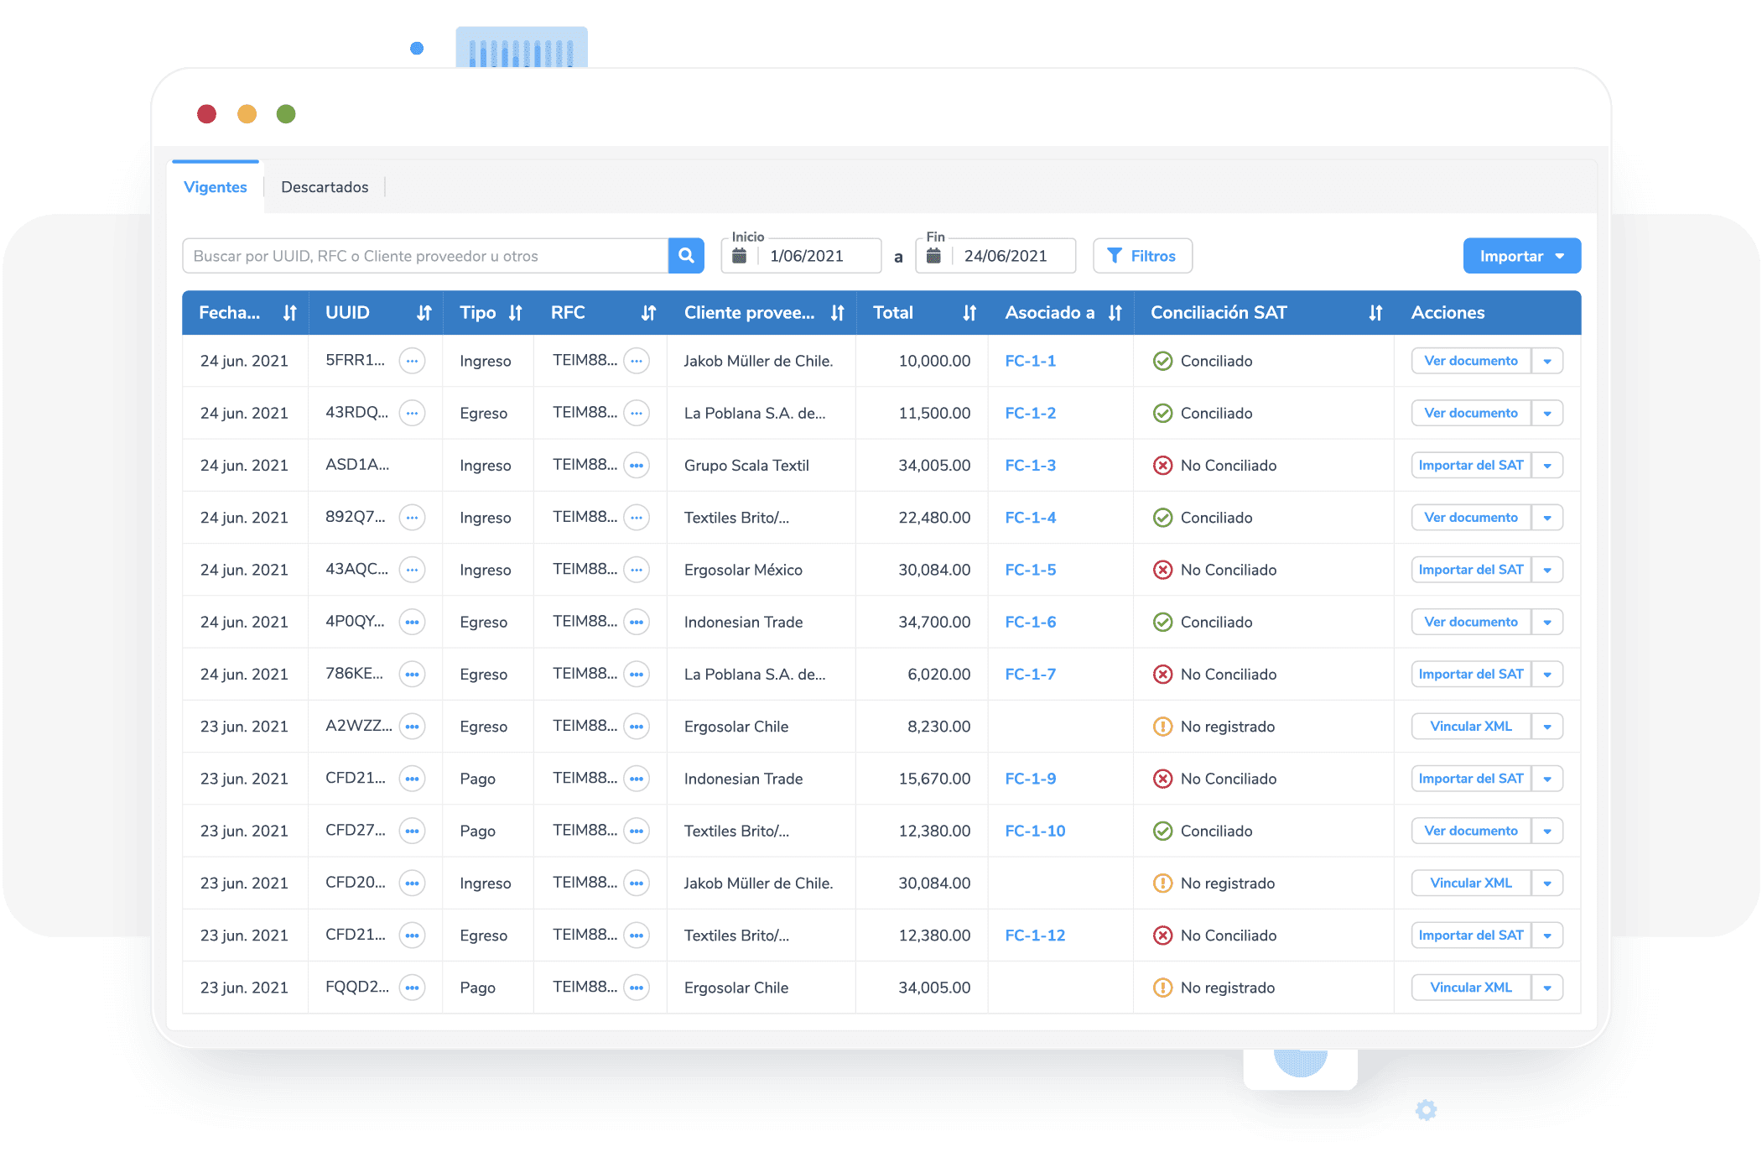Open the Importar dropdown button

coord(1521,256)
